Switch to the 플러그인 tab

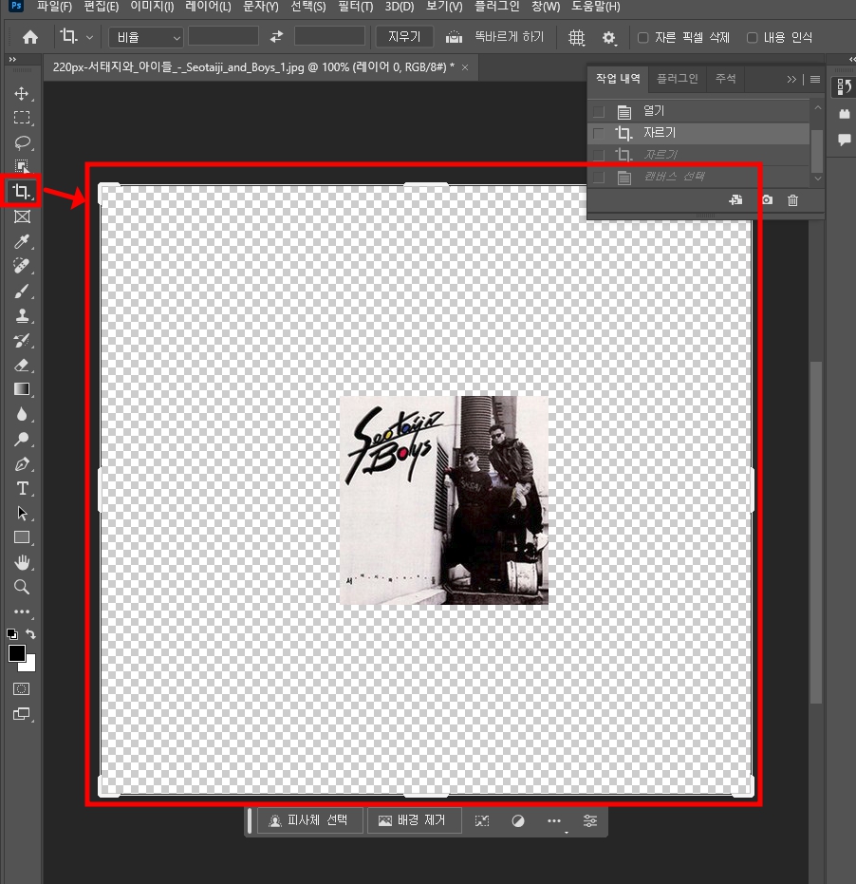coord(678,79)
